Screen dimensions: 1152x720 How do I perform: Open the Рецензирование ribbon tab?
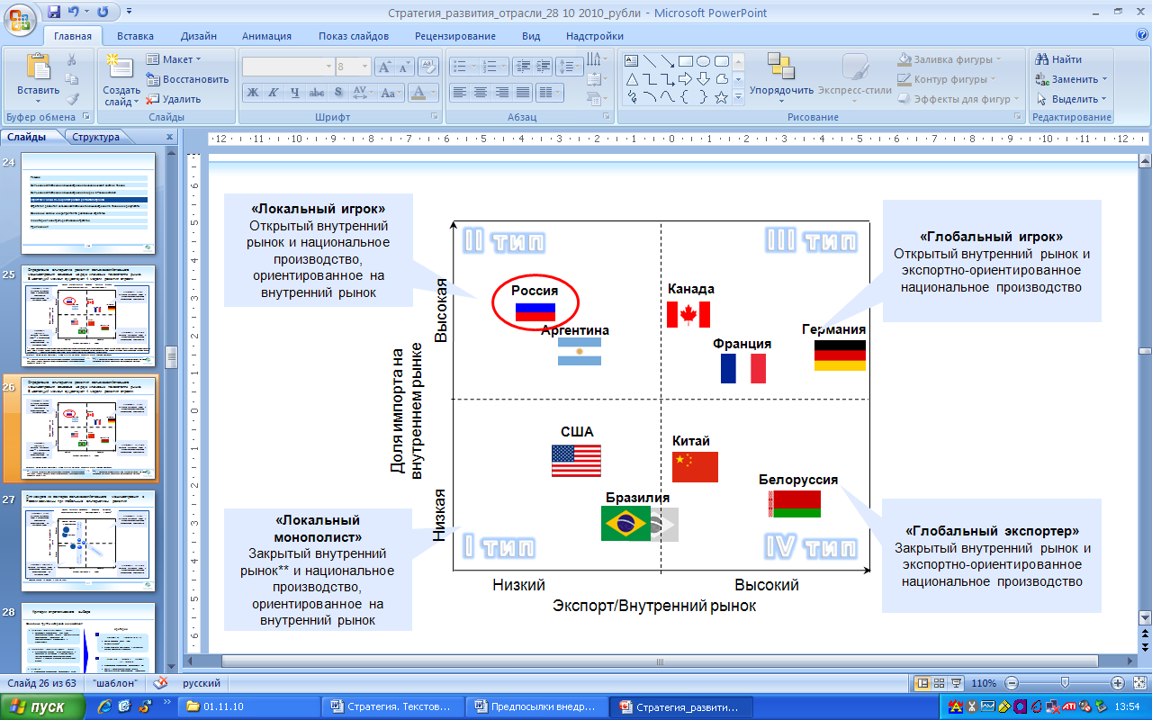pos(455,36)
